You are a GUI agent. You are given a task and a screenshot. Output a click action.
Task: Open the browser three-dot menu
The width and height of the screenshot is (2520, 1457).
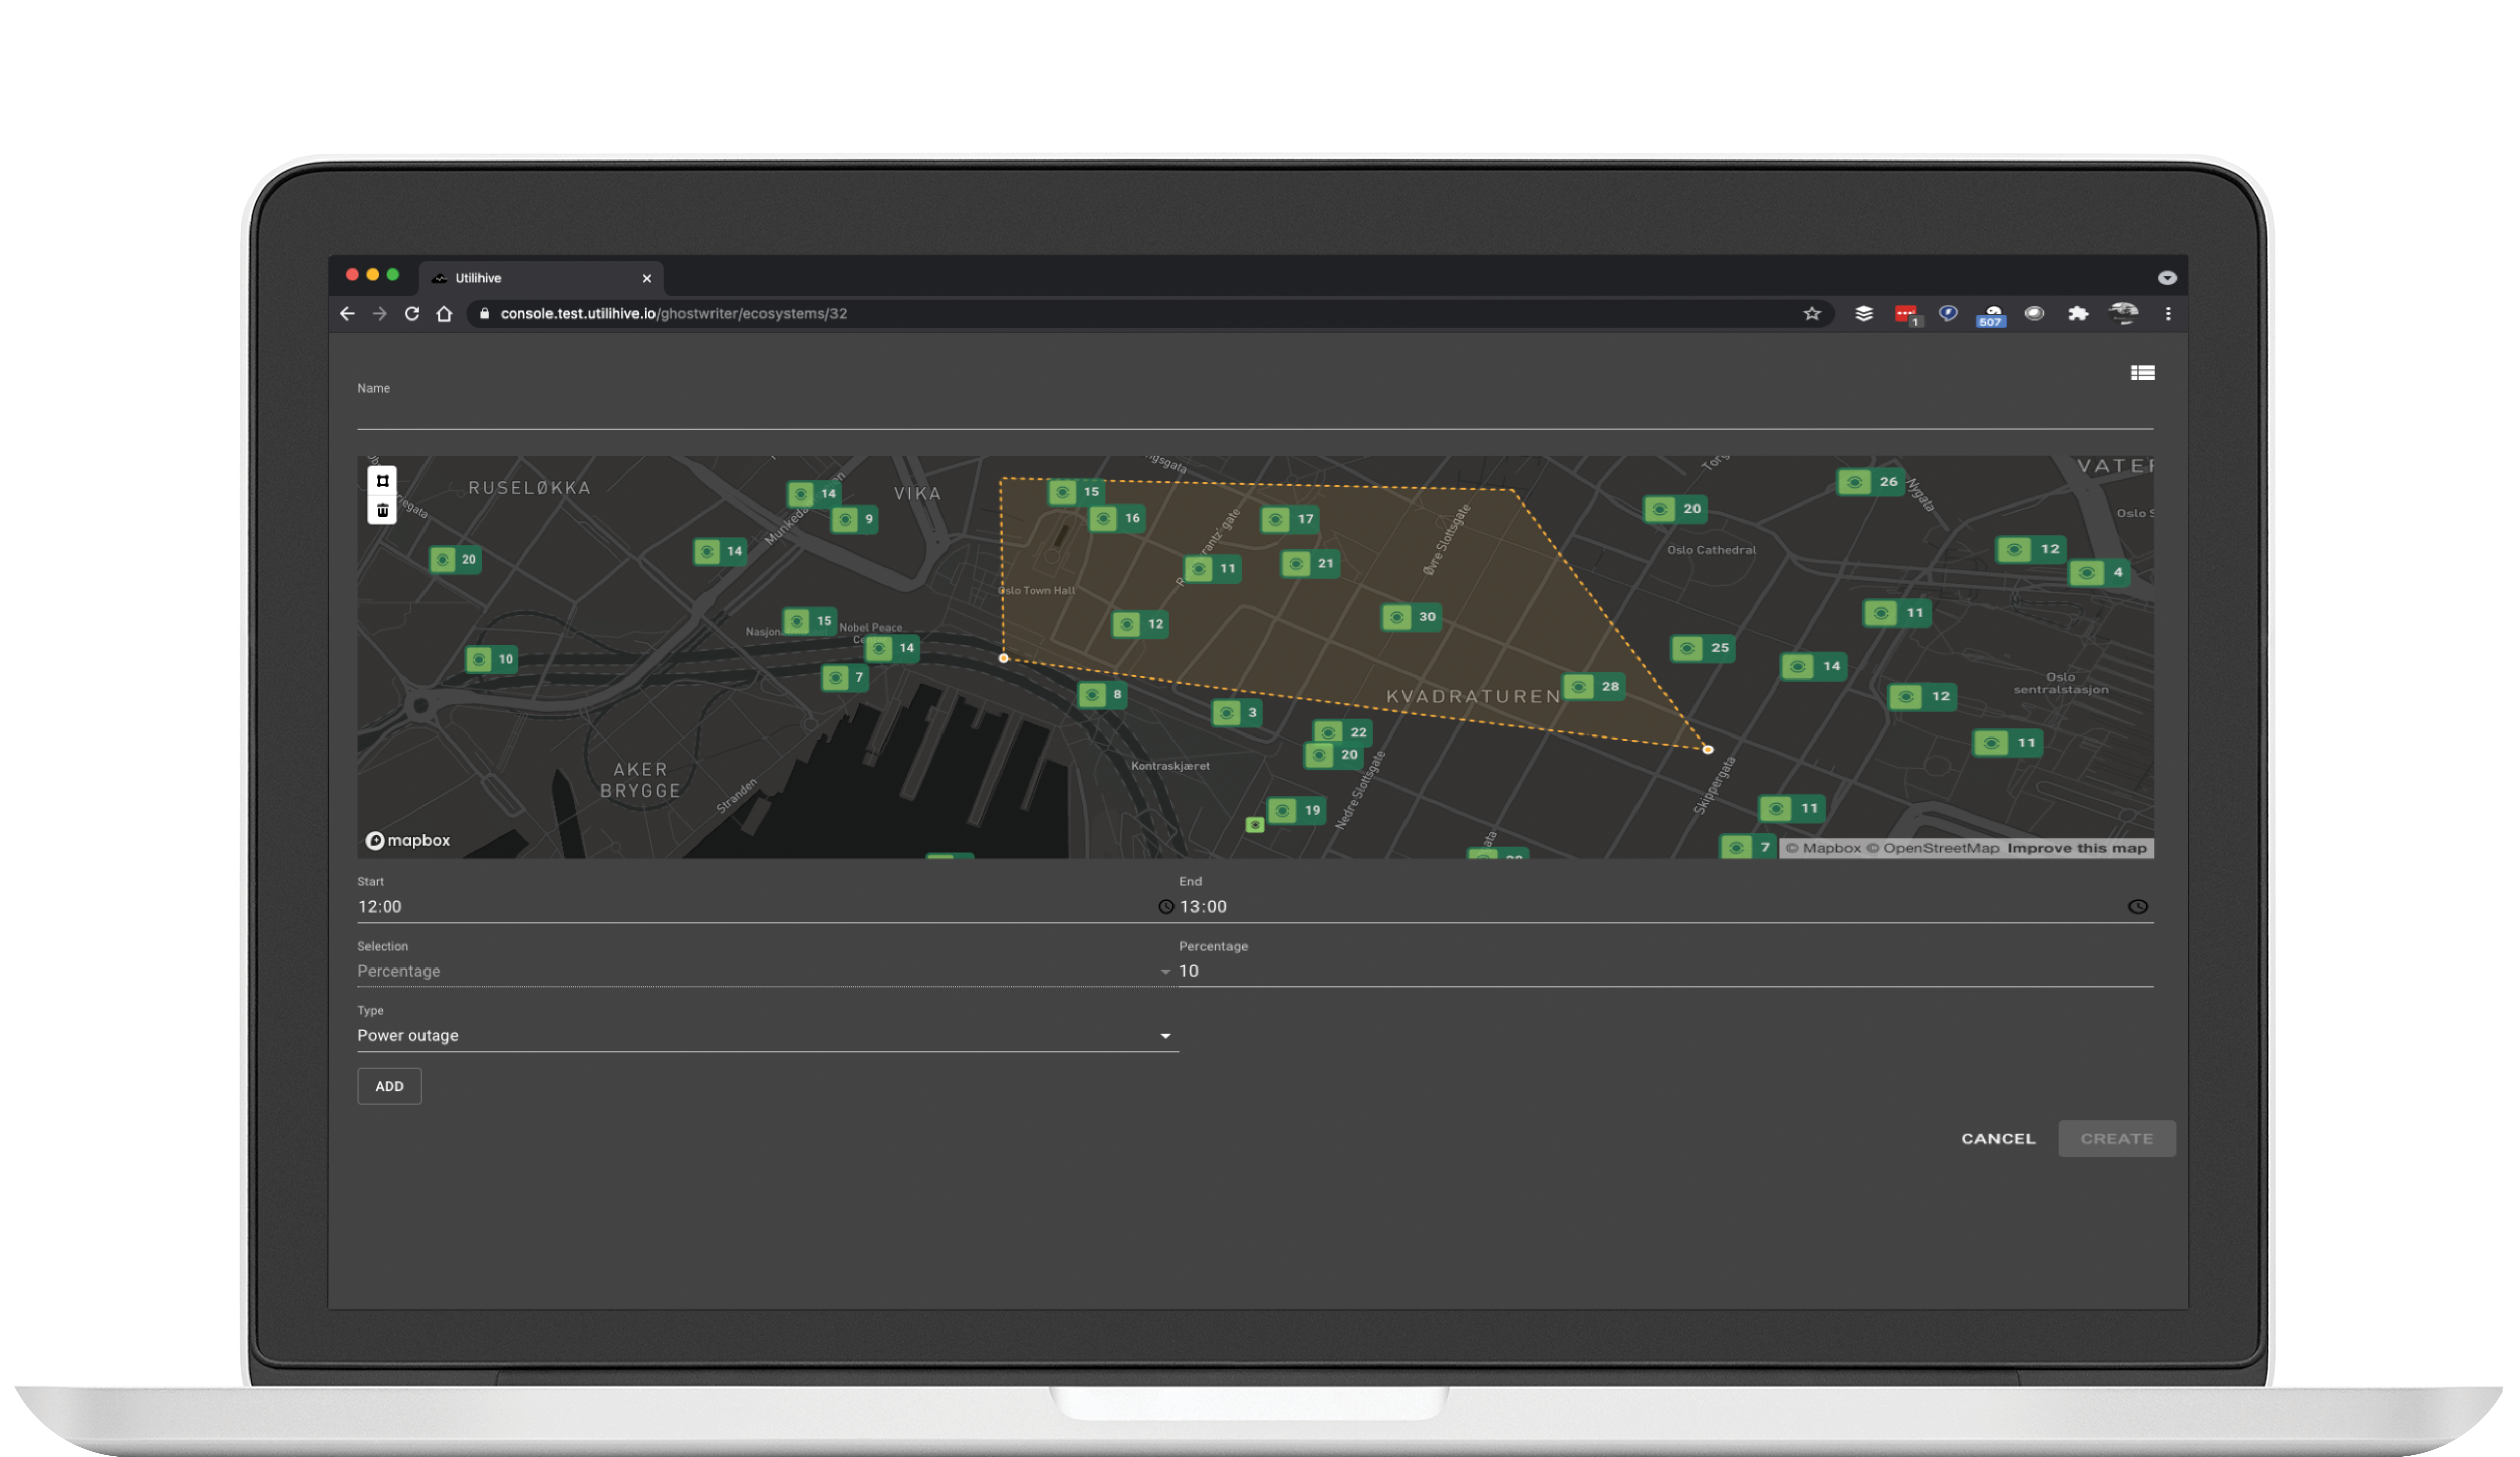tap(2168, 314)
